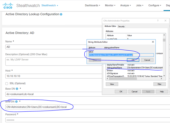
Task: Open the Dashboards menu
Action: [92, 5]
